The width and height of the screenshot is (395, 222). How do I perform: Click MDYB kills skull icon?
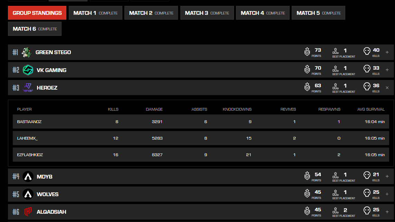pos(367,175)
